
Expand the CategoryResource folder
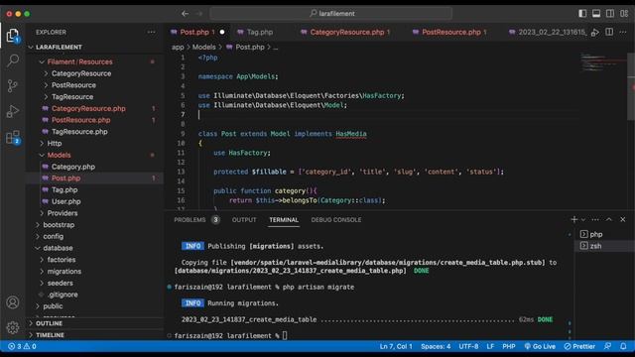pos(81,73)
